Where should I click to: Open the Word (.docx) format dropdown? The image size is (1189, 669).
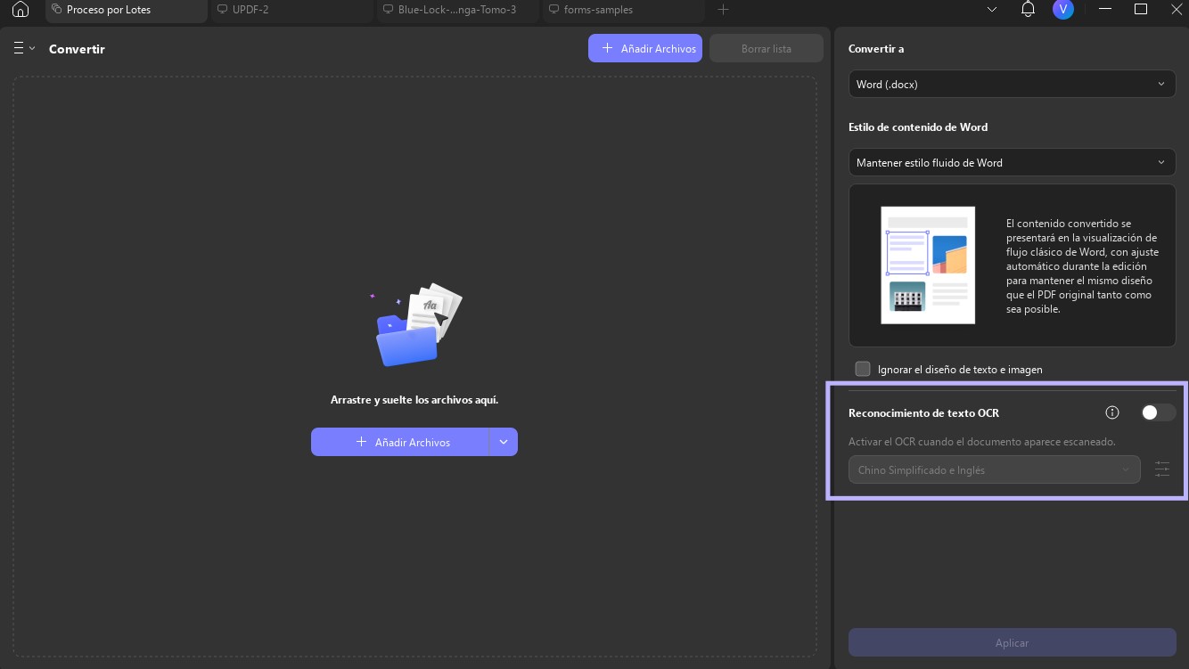(x=1013, y=85)
